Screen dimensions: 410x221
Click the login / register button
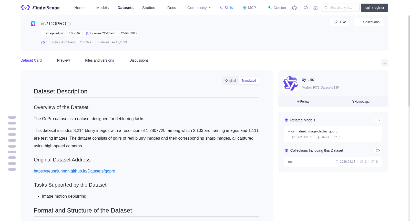click(x=374, y=8)
